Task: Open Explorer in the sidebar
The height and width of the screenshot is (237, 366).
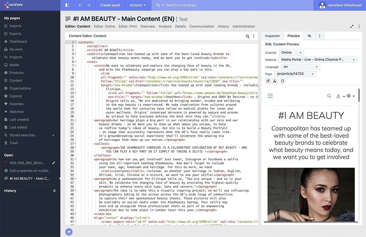Action: 16,96
